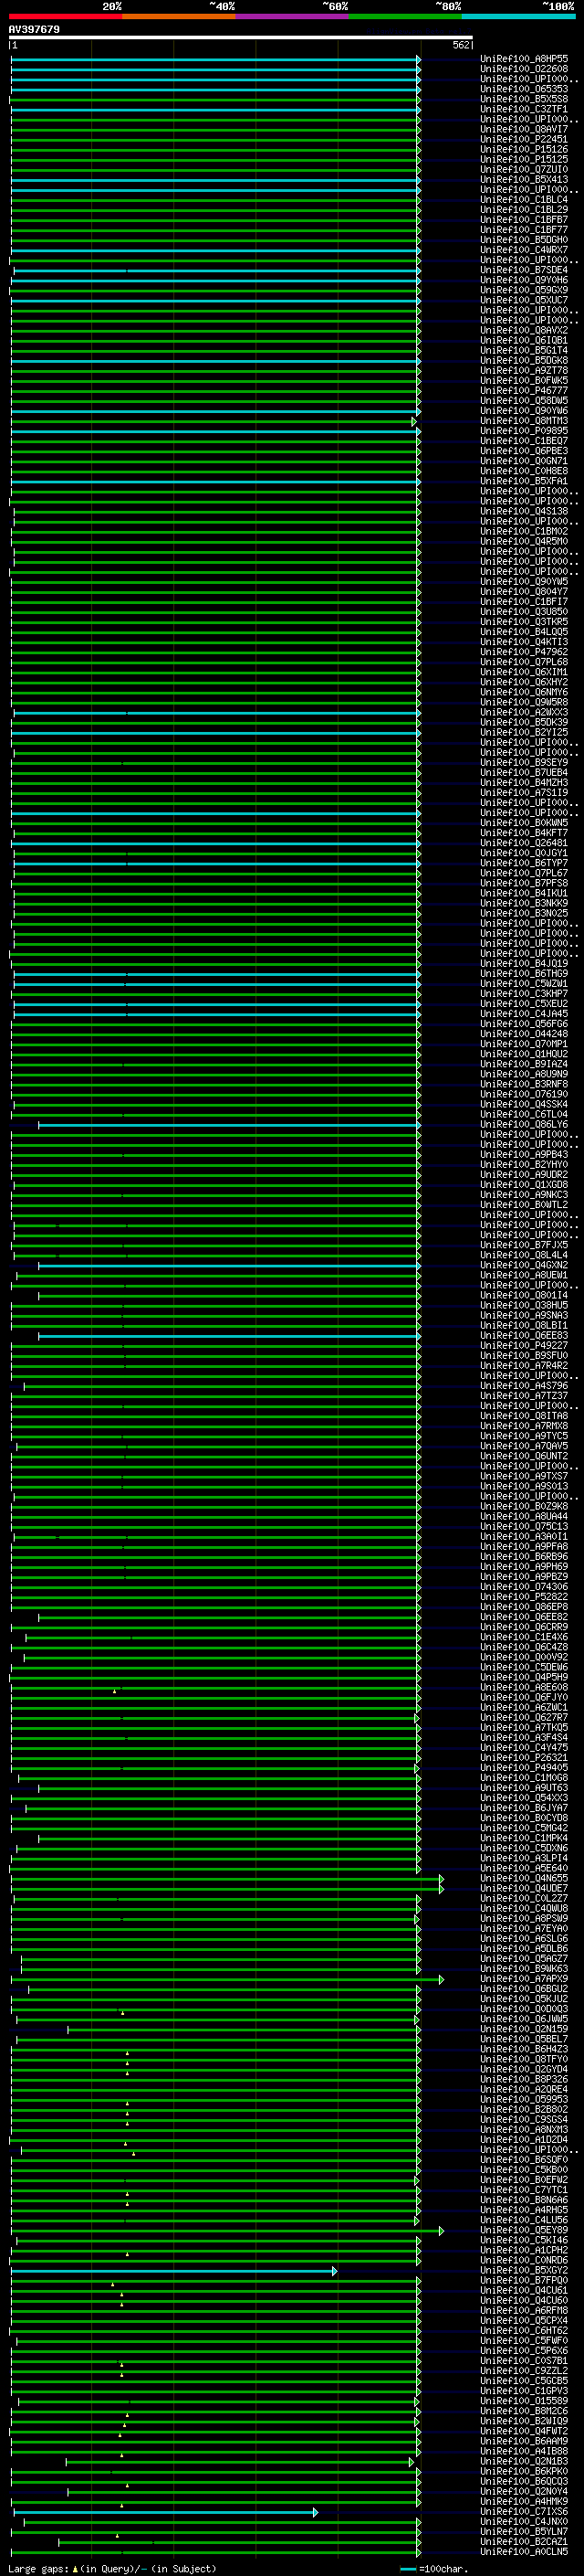
Task: Select the UniRef100_B5X413 label
Action: pos(524,179)
